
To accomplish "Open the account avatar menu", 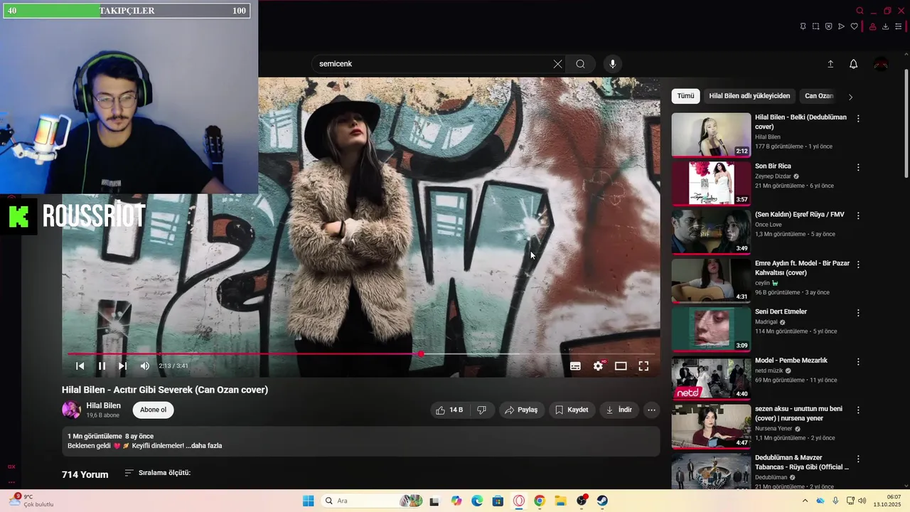I will (881, 64).
